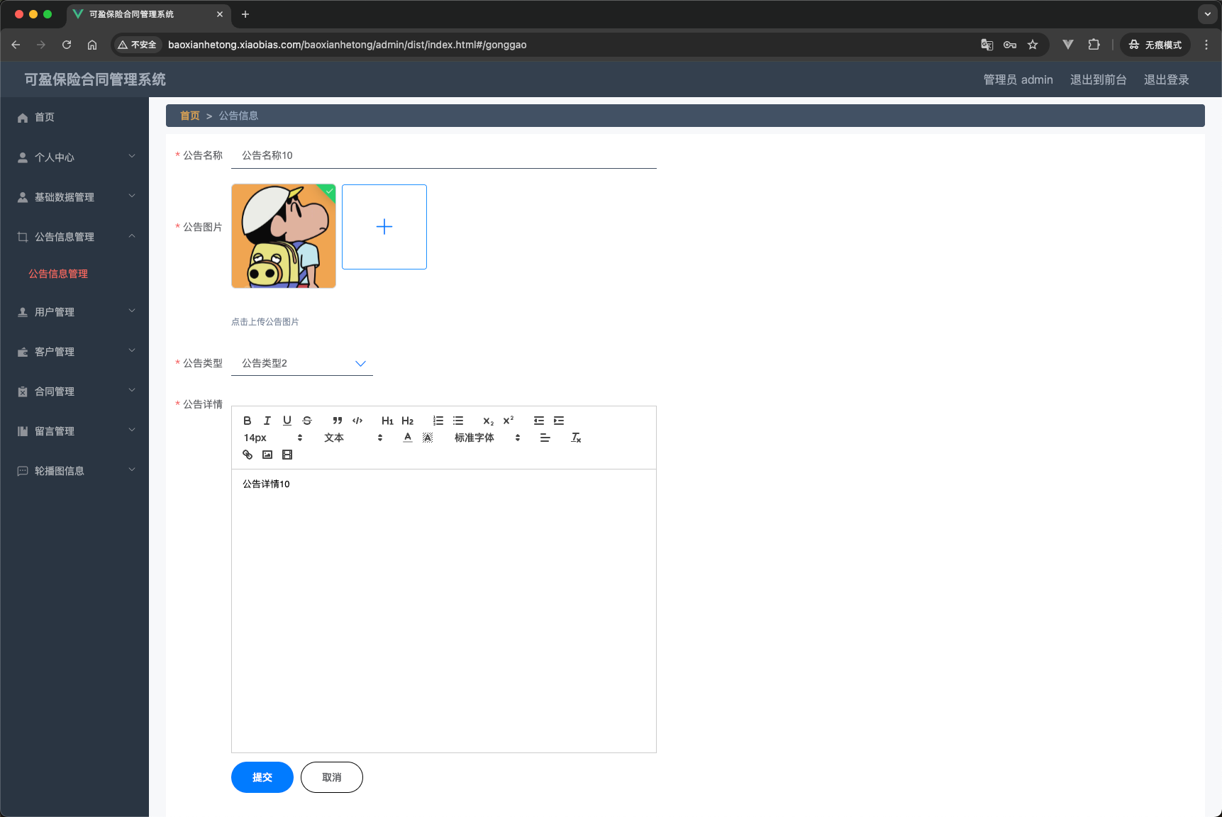Screen dimensions: 1222x817
Task: Toggle bold formatting in editor toolbar
Action: pos(248,421)
